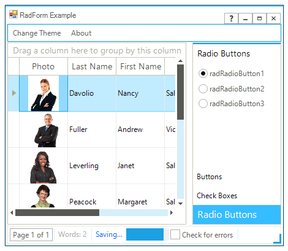Switch to the Buttons panel page
288x251 pixels.
click(x=237, y=177)
